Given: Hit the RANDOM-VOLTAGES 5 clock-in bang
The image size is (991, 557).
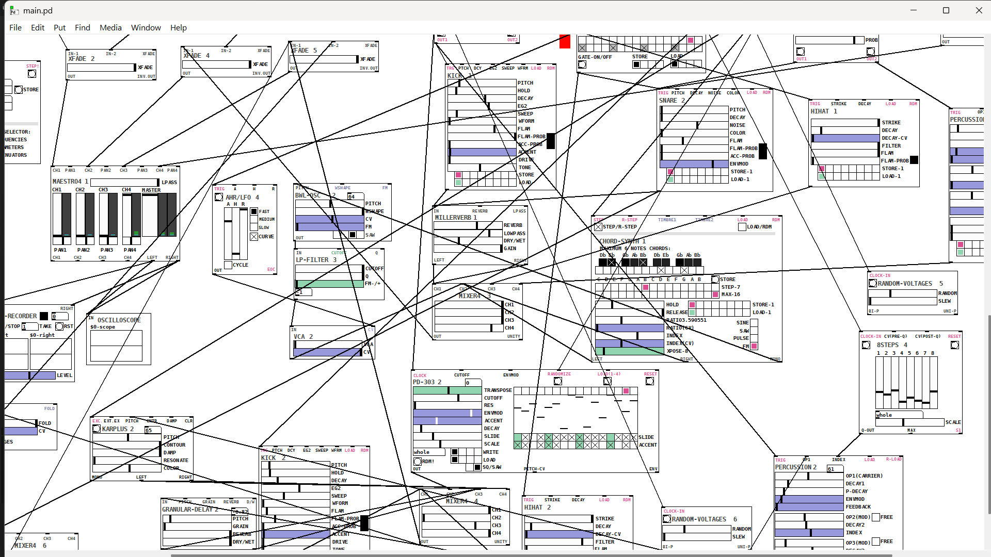Looking at the screenshot, I should [x=873, y=284].
